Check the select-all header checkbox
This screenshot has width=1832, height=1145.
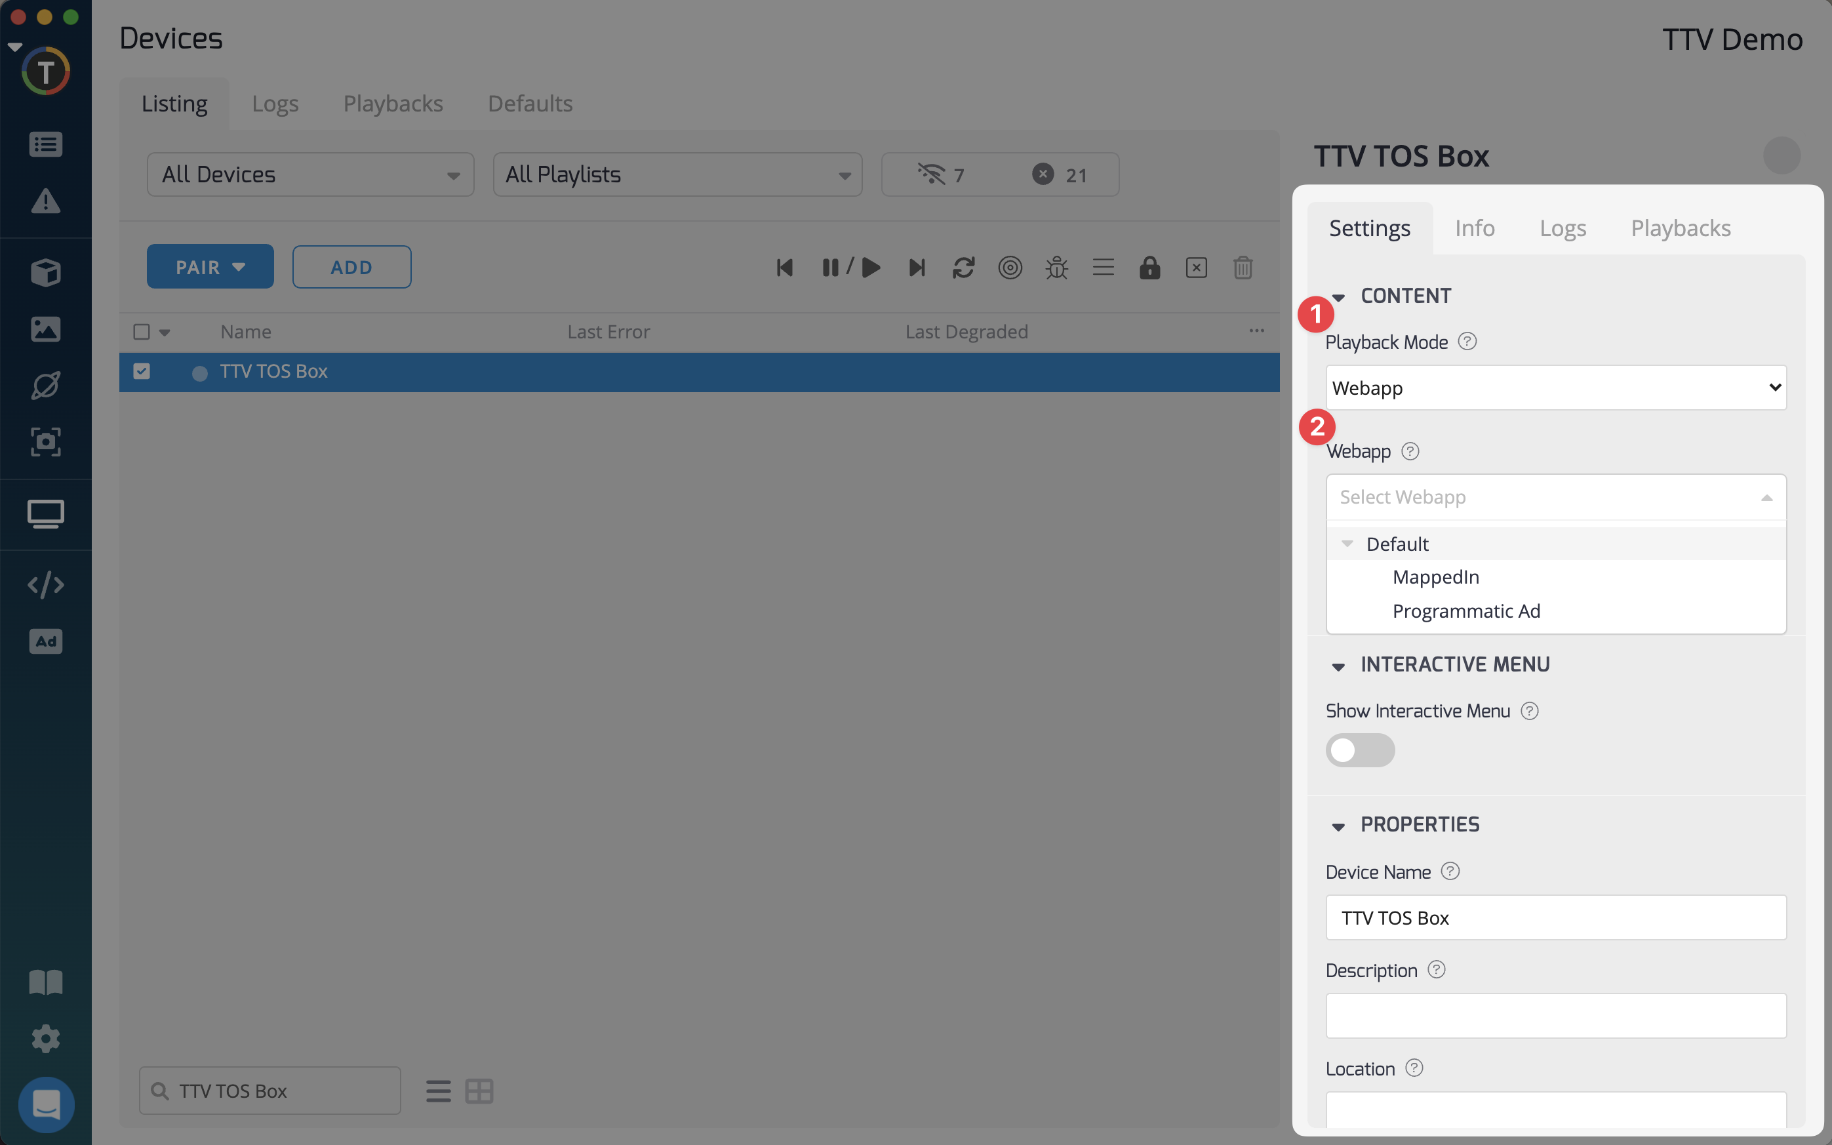[141, 332]
